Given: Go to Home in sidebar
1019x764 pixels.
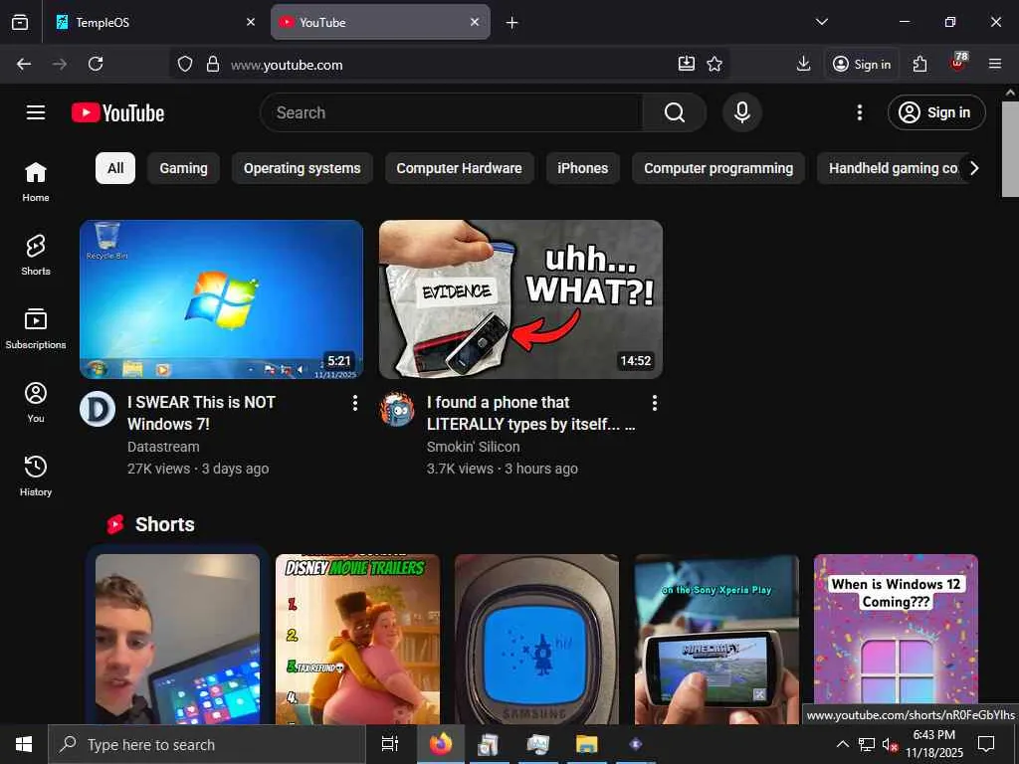Looking at the screenshot, I should 36,182.
